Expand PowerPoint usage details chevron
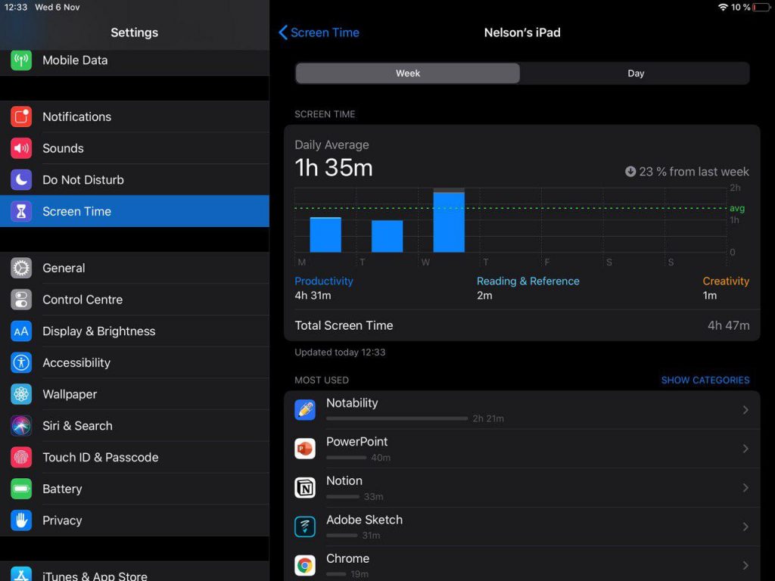 [x=745, y=449]
